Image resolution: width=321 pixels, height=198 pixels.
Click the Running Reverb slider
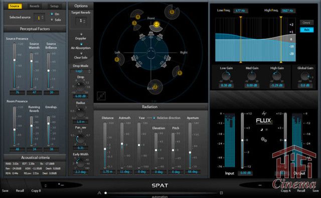(31, 131)
